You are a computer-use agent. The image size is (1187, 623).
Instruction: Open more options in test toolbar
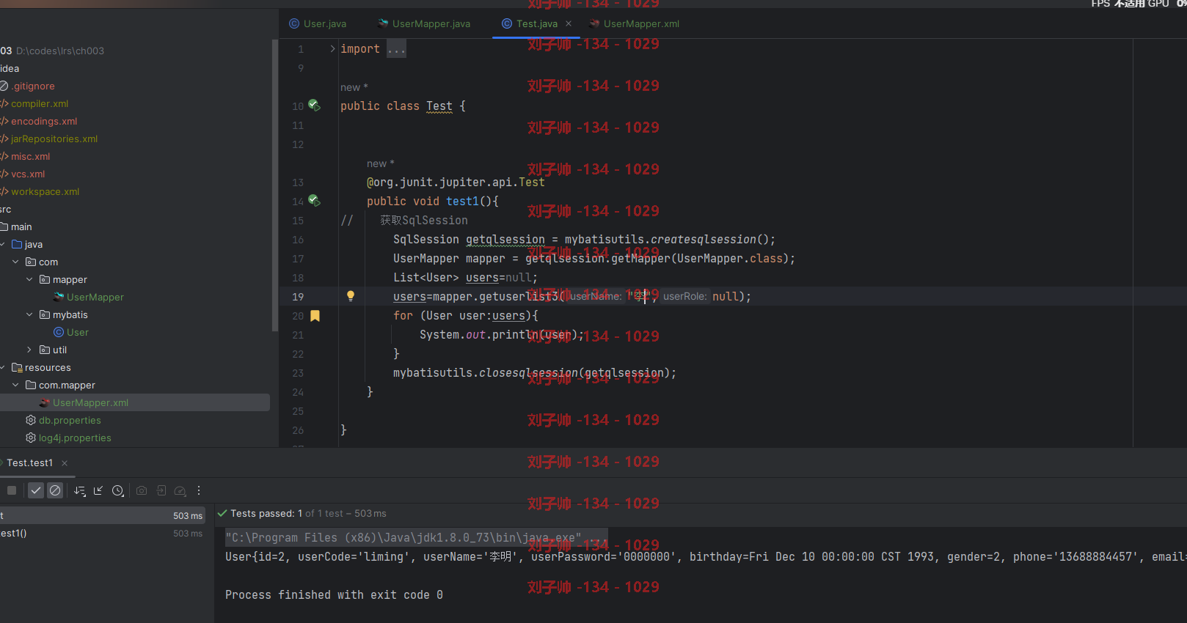(x=199, y=490)
